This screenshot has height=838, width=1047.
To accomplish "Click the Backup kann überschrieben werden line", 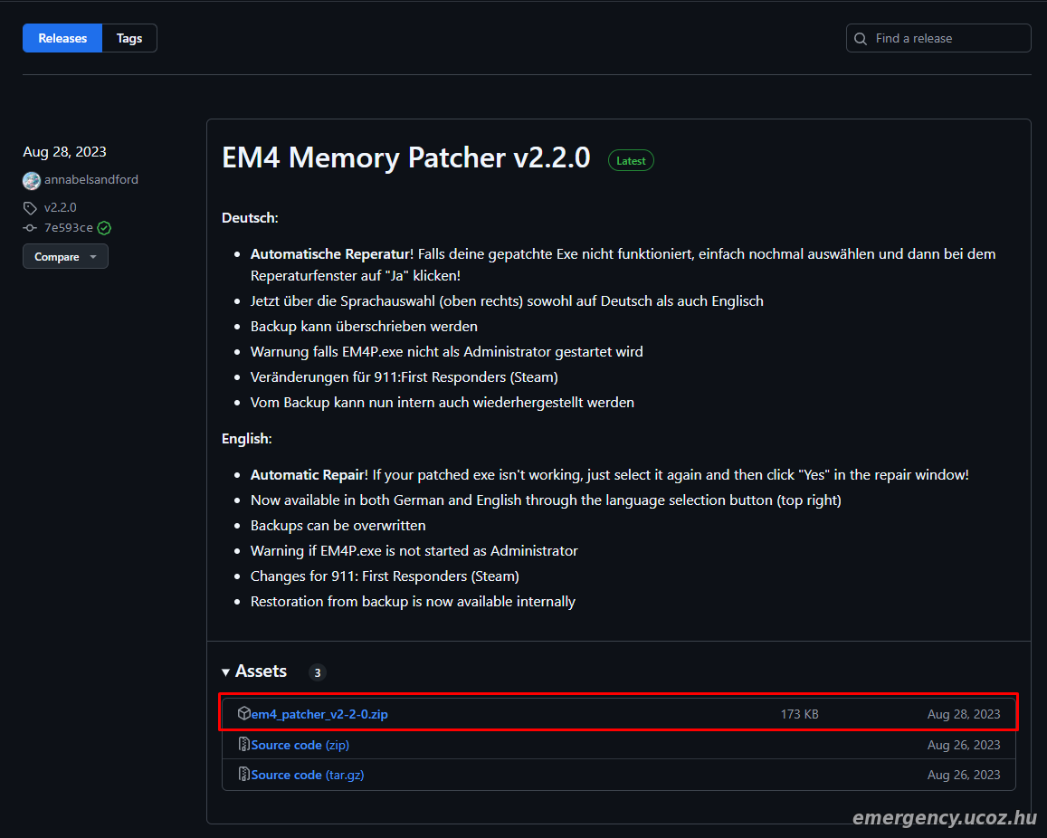I will [364, 327].
